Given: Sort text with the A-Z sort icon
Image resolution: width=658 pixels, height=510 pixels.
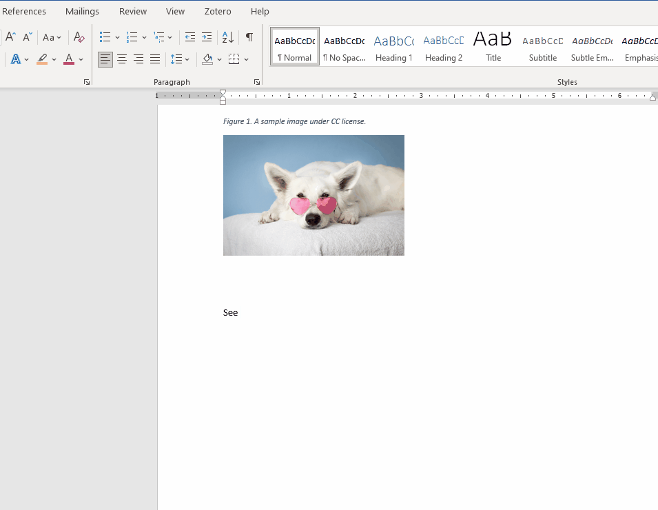Looking at the screenshot, I should [228, 37].
